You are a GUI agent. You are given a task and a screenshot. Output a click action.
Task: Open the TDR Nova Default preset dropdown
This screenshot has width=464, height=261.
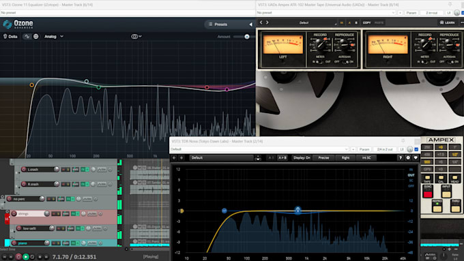pos(259,149)
